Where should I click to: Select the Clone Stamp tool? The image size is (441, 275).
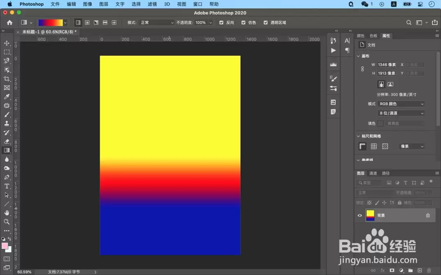pos(7,123)
